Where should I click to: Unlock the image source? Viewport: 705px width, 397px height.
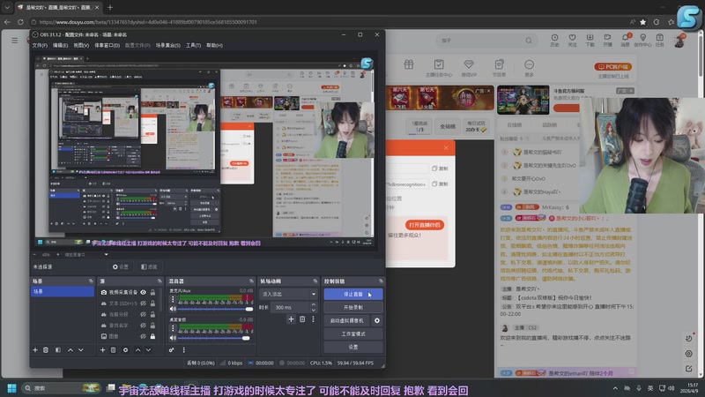(x=152, y=336)
